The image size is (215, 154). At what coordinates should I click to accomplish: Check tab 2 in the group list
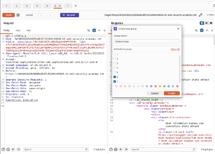[115, 59]
